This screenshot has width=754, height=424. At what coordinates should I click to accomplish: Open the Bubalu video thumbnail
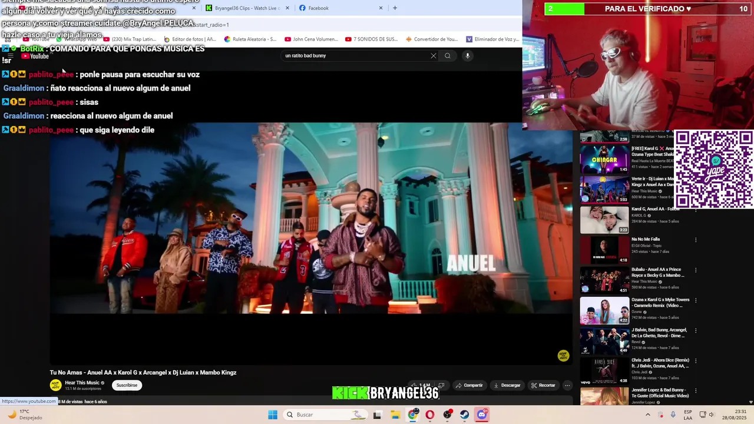pos(604,280)
